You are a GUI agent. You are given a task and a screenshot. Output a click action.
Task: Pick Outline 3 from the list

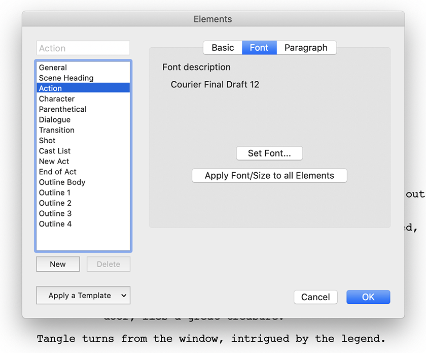pyautogui.click(x=55, y=213)
